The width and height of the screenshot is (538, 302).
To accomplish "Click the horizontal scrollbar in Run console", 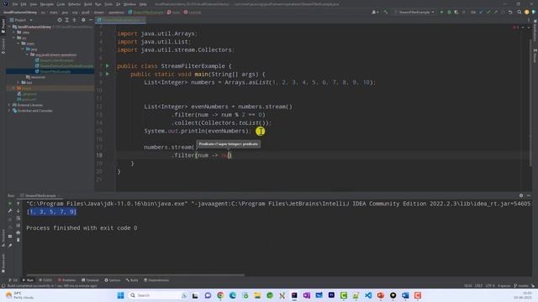I will (x=135, y=274).
